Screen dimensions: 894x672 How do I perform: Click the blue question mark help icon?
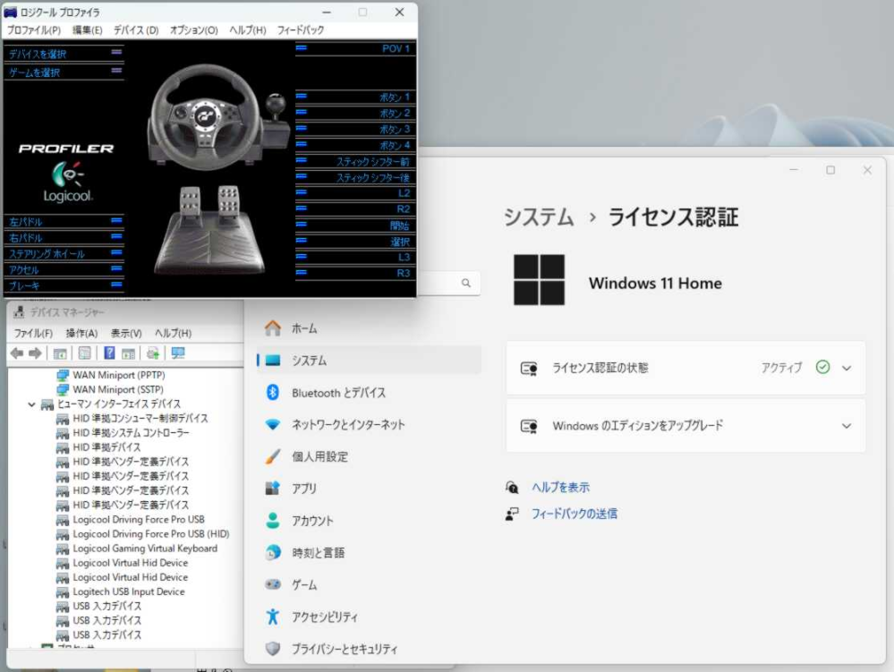(109, 353)
